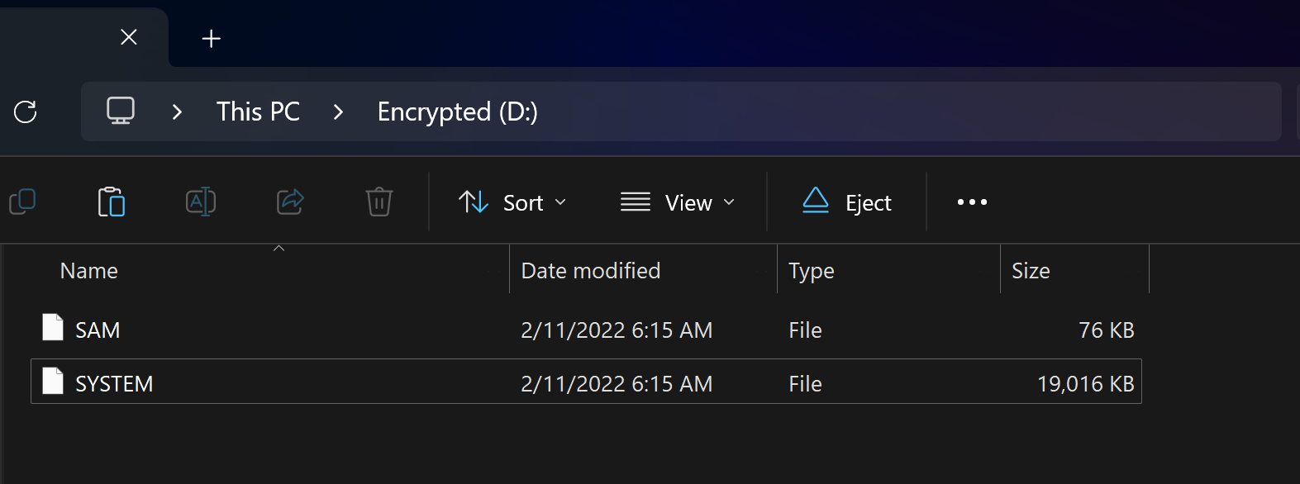Expand chevron before This PC
The image size is (1300, 484).
pos(177,112)
